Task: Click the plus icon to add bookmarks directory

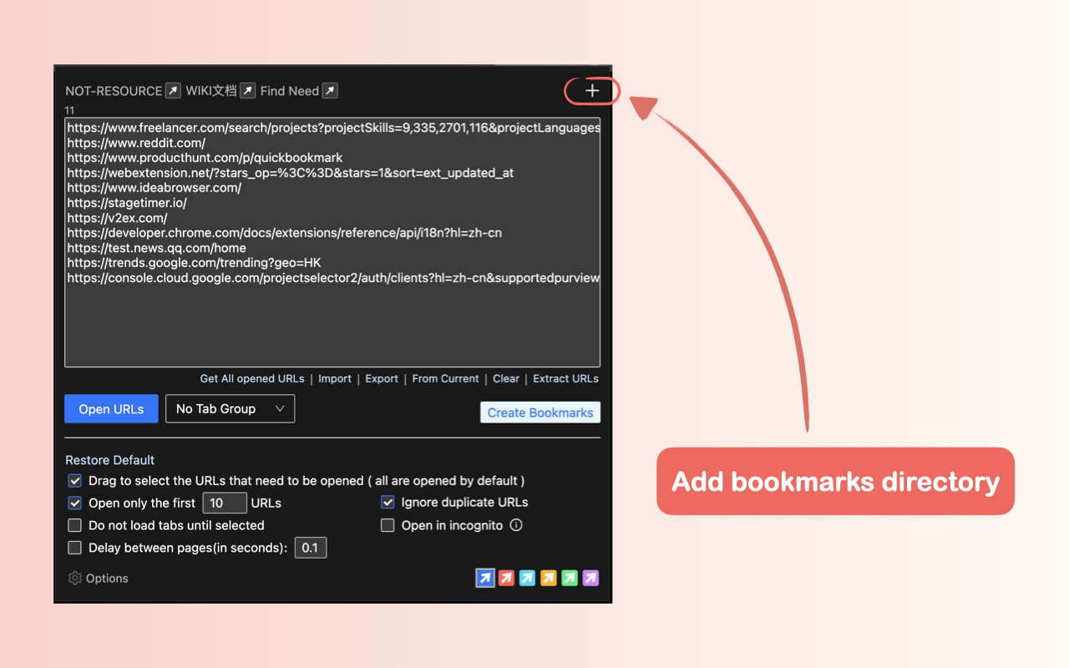Action: click(592, 91)
